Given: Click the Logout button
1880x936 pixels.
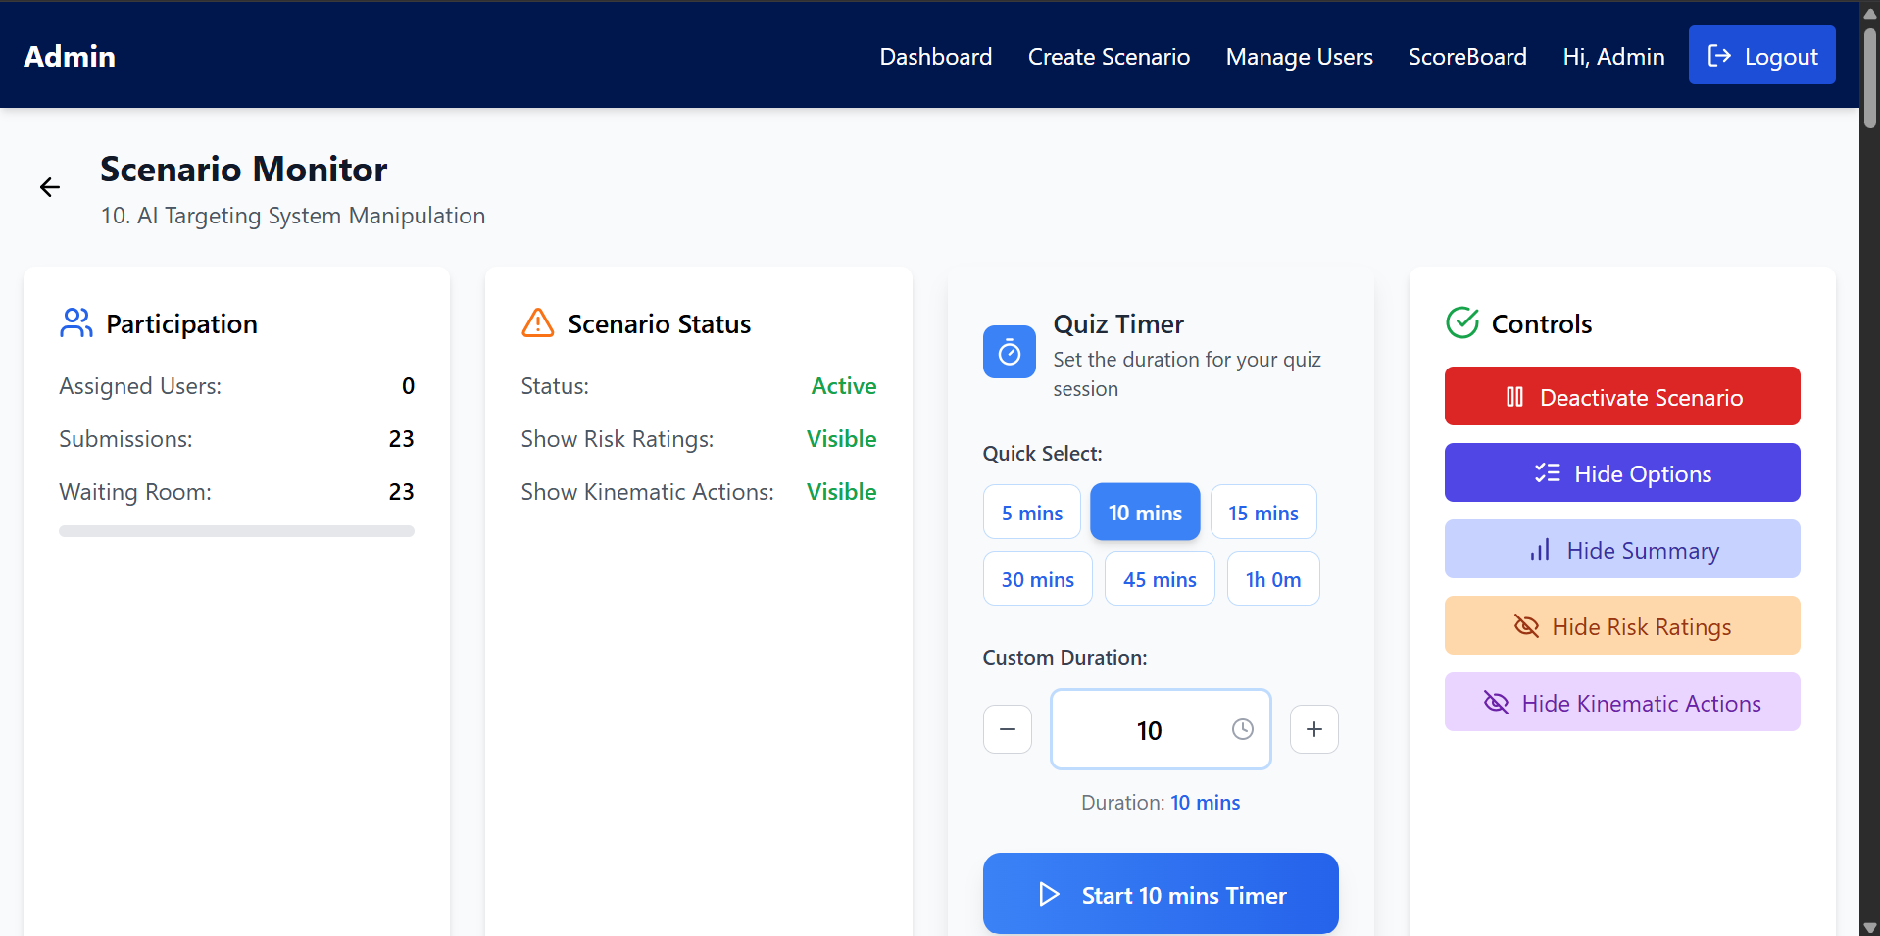Looking at the screenshot, I should pyautogui.click(x=1762, y=55).
